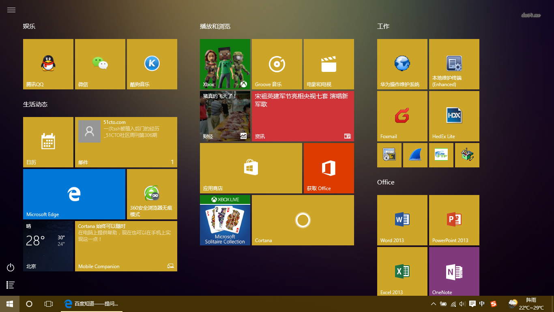
Task: Click the 生活动态 group heading
Action: coord(35,104)
